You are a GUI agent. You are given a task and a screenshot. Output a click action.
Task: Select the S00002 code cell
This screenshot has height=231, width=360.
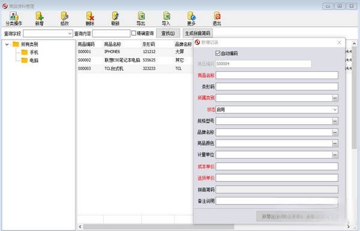[85, 60]
